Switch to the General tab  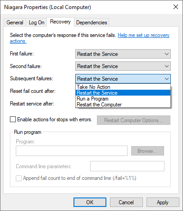point(15,23)
